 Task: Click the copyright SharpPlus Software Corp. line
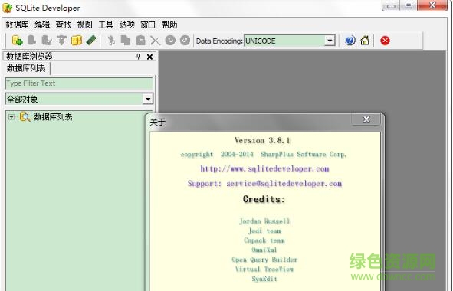point(263,155)
